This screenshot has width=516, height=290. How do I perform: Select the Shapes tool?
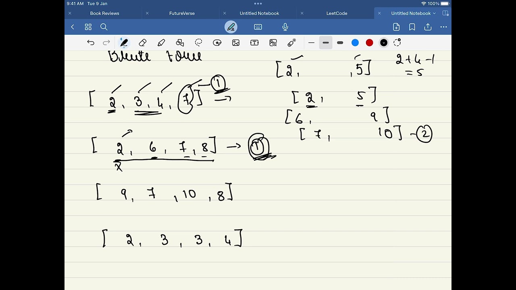pos(180,43)
